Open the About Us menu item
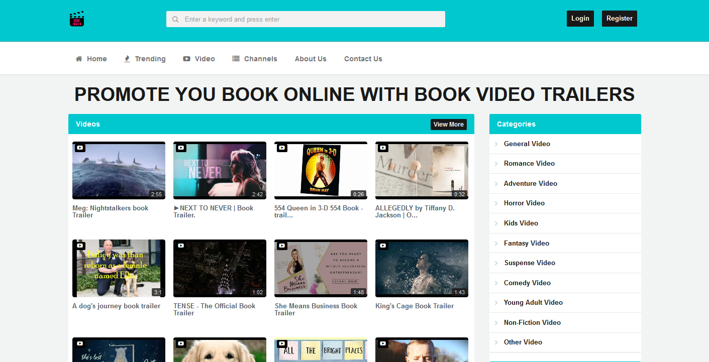This screenshot has width=709, height=362. point(310,59)
